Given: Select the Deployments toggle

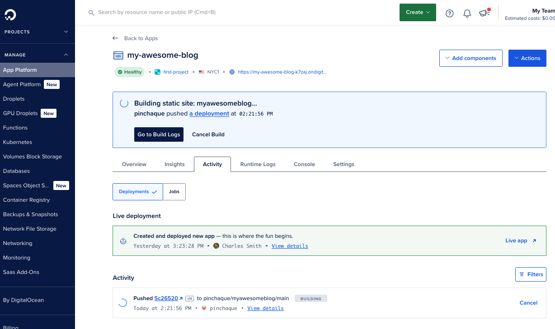Looking at the screenshot, I should tap(137, 192).
